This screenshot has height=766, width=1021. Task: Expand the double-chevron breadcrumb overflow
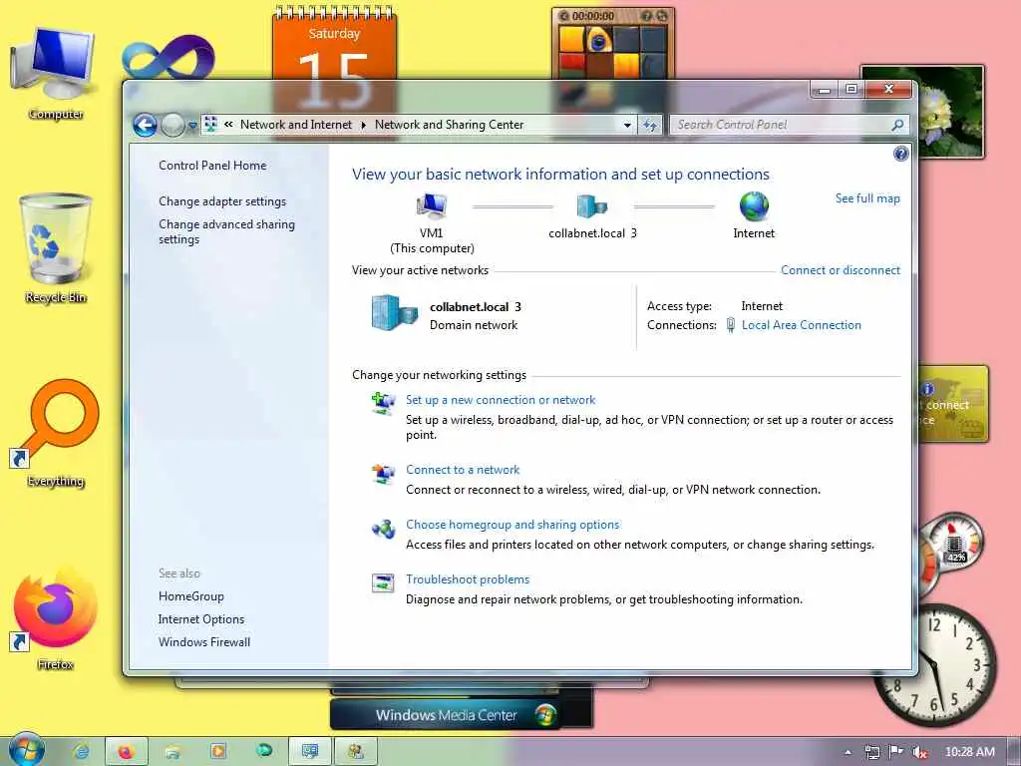[228, 124]
